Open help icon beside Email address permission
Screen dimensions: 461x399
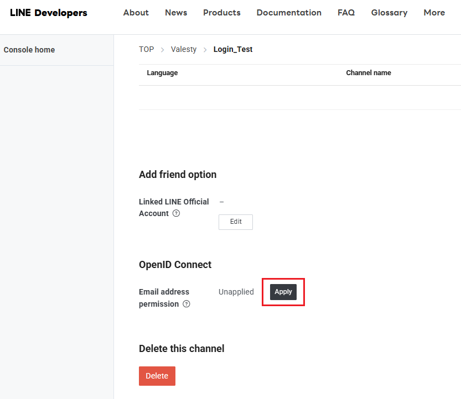[187, 304]
